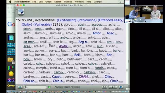Viewport: 165px width, 93px height.
Task: Show the analysis bar graph icon
Action: click(x=11, y=68)
